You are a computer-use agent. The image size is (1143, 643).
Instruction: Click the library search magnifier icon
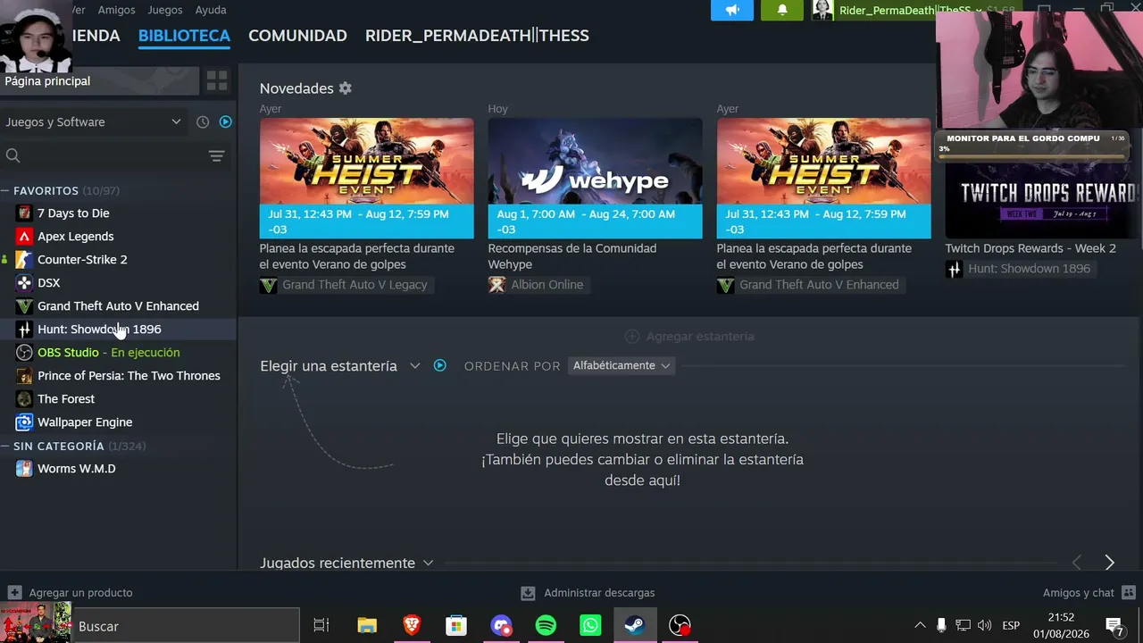click(13, 155)
